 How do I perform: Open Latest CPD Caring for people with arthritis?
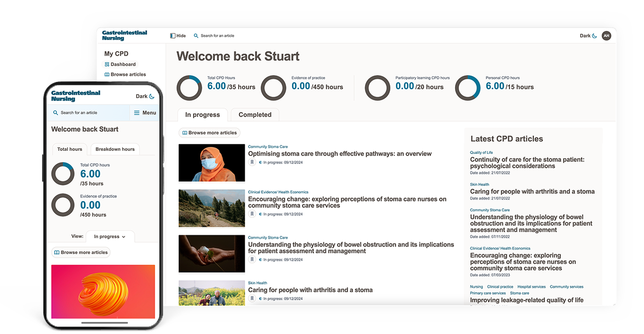tap(532, 192)
